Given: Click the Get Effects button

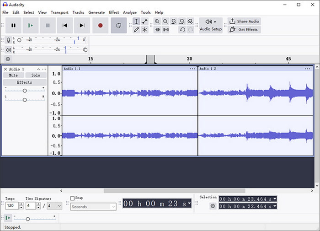Looking at the screenshot, I should click(x=244, y=30).
